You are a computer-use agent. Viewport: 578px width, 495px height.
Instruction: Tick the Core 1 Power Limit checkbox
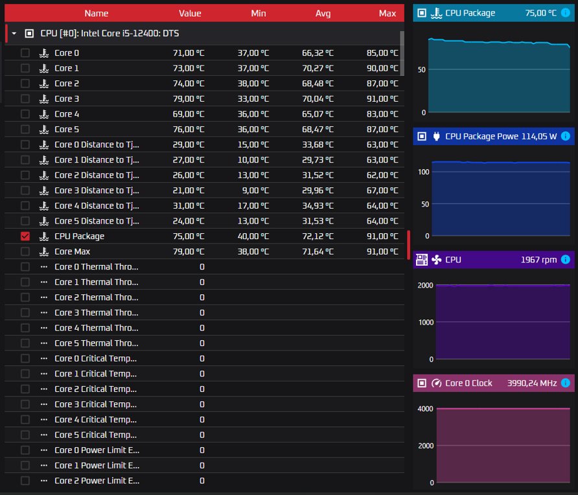point(25,465)
